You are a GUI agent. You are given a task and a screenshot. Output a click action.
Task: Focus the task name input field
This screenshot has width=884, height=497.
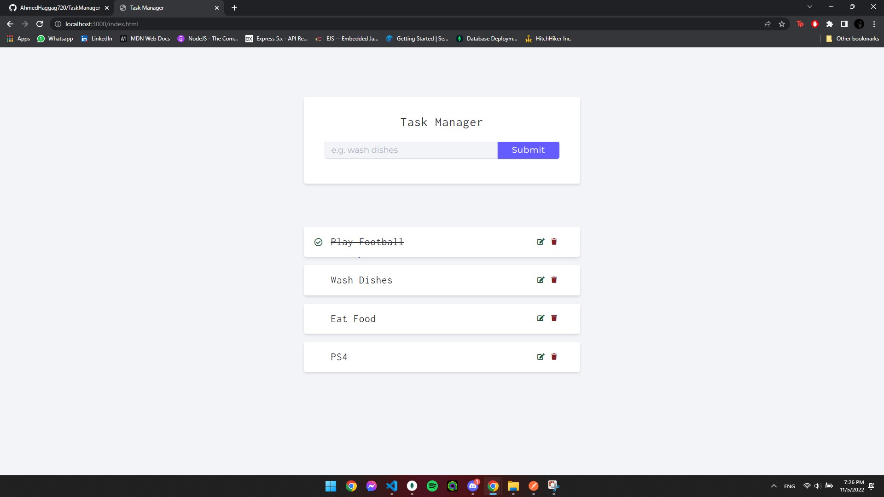(411, 150)
